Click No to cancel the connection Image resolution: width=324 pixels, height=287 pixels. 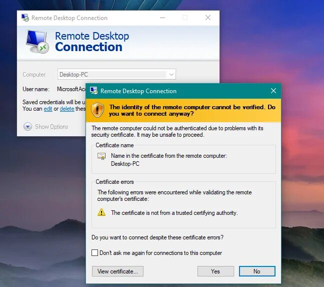tap(257, 271)
